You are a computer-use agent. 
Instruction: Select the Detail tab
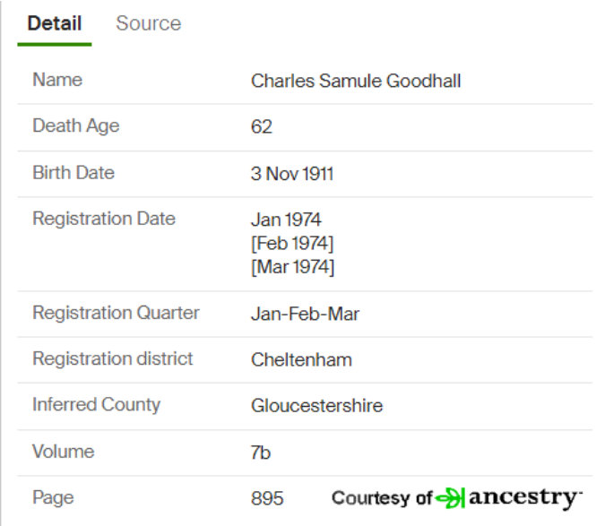point(54,23)
